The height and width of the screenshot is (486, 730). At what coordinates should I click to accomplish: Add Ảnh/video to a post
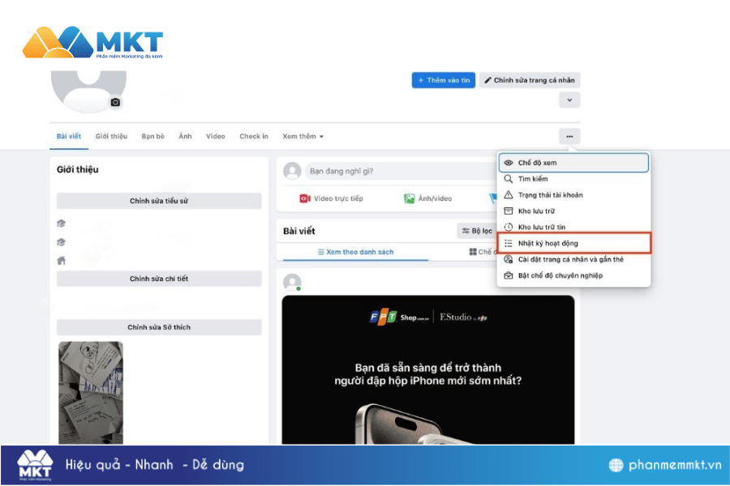click(x=427, y=198)
